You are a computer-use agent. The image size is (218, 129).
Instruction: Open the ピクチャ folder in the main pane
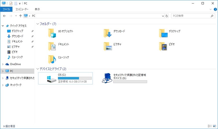click(108, 46)
